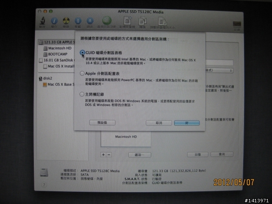Viewport: 272px width, 204px height.
Task: Click the default value button in dialog
Action: 102,123
